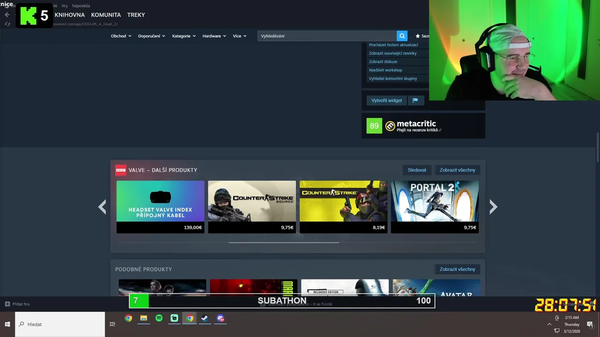Click Zobrazit všechny in Valve products
600x337 pixels.
(457, 170)
